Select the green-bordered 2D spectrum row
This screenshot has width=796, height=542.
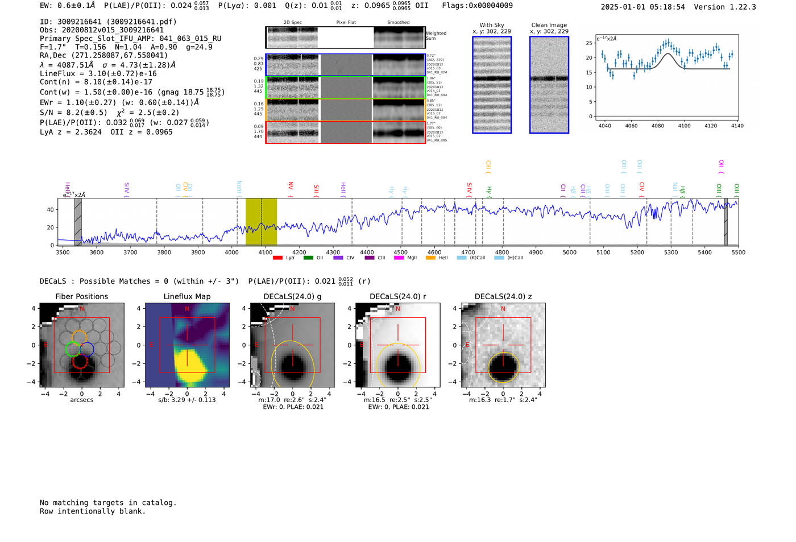346,87
